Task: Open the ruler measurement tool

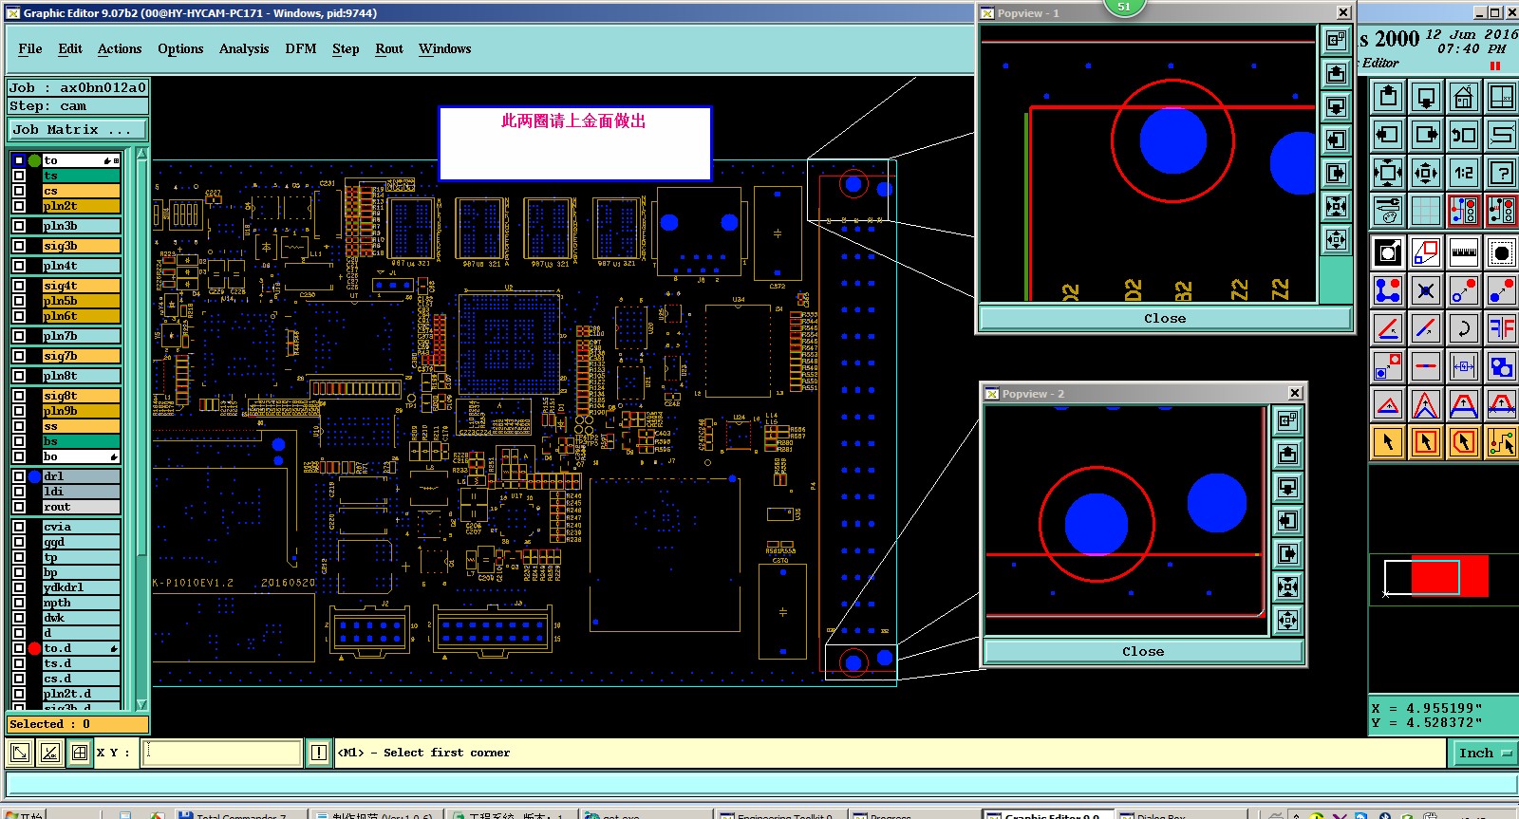Action: (1463, 252)
